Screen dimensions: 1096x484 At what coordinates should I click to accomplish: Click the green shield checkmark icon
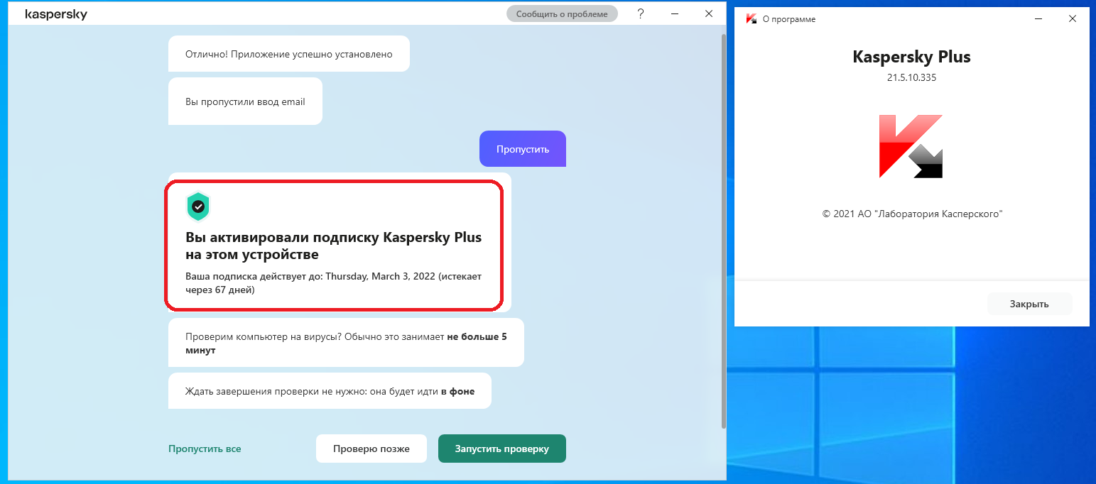[198, 206]
